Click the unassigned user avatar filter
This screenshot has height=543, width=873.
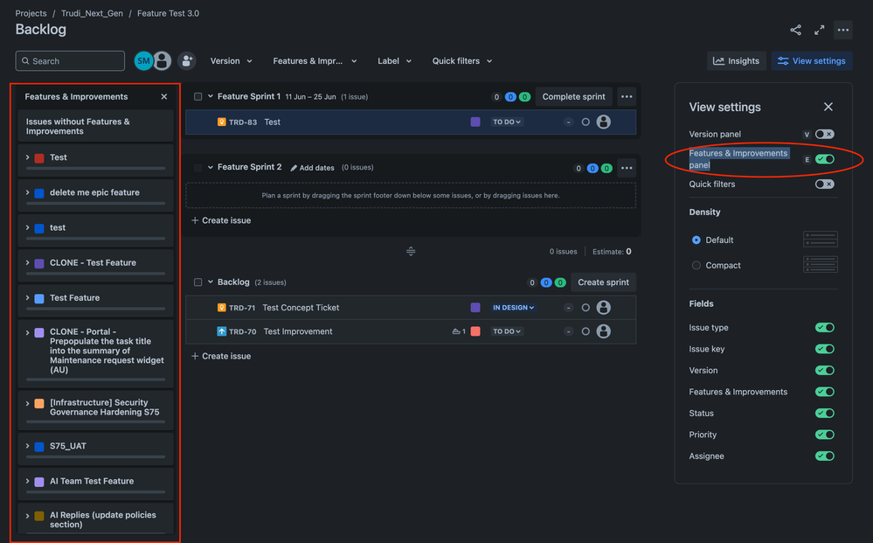tap(162, 60)
